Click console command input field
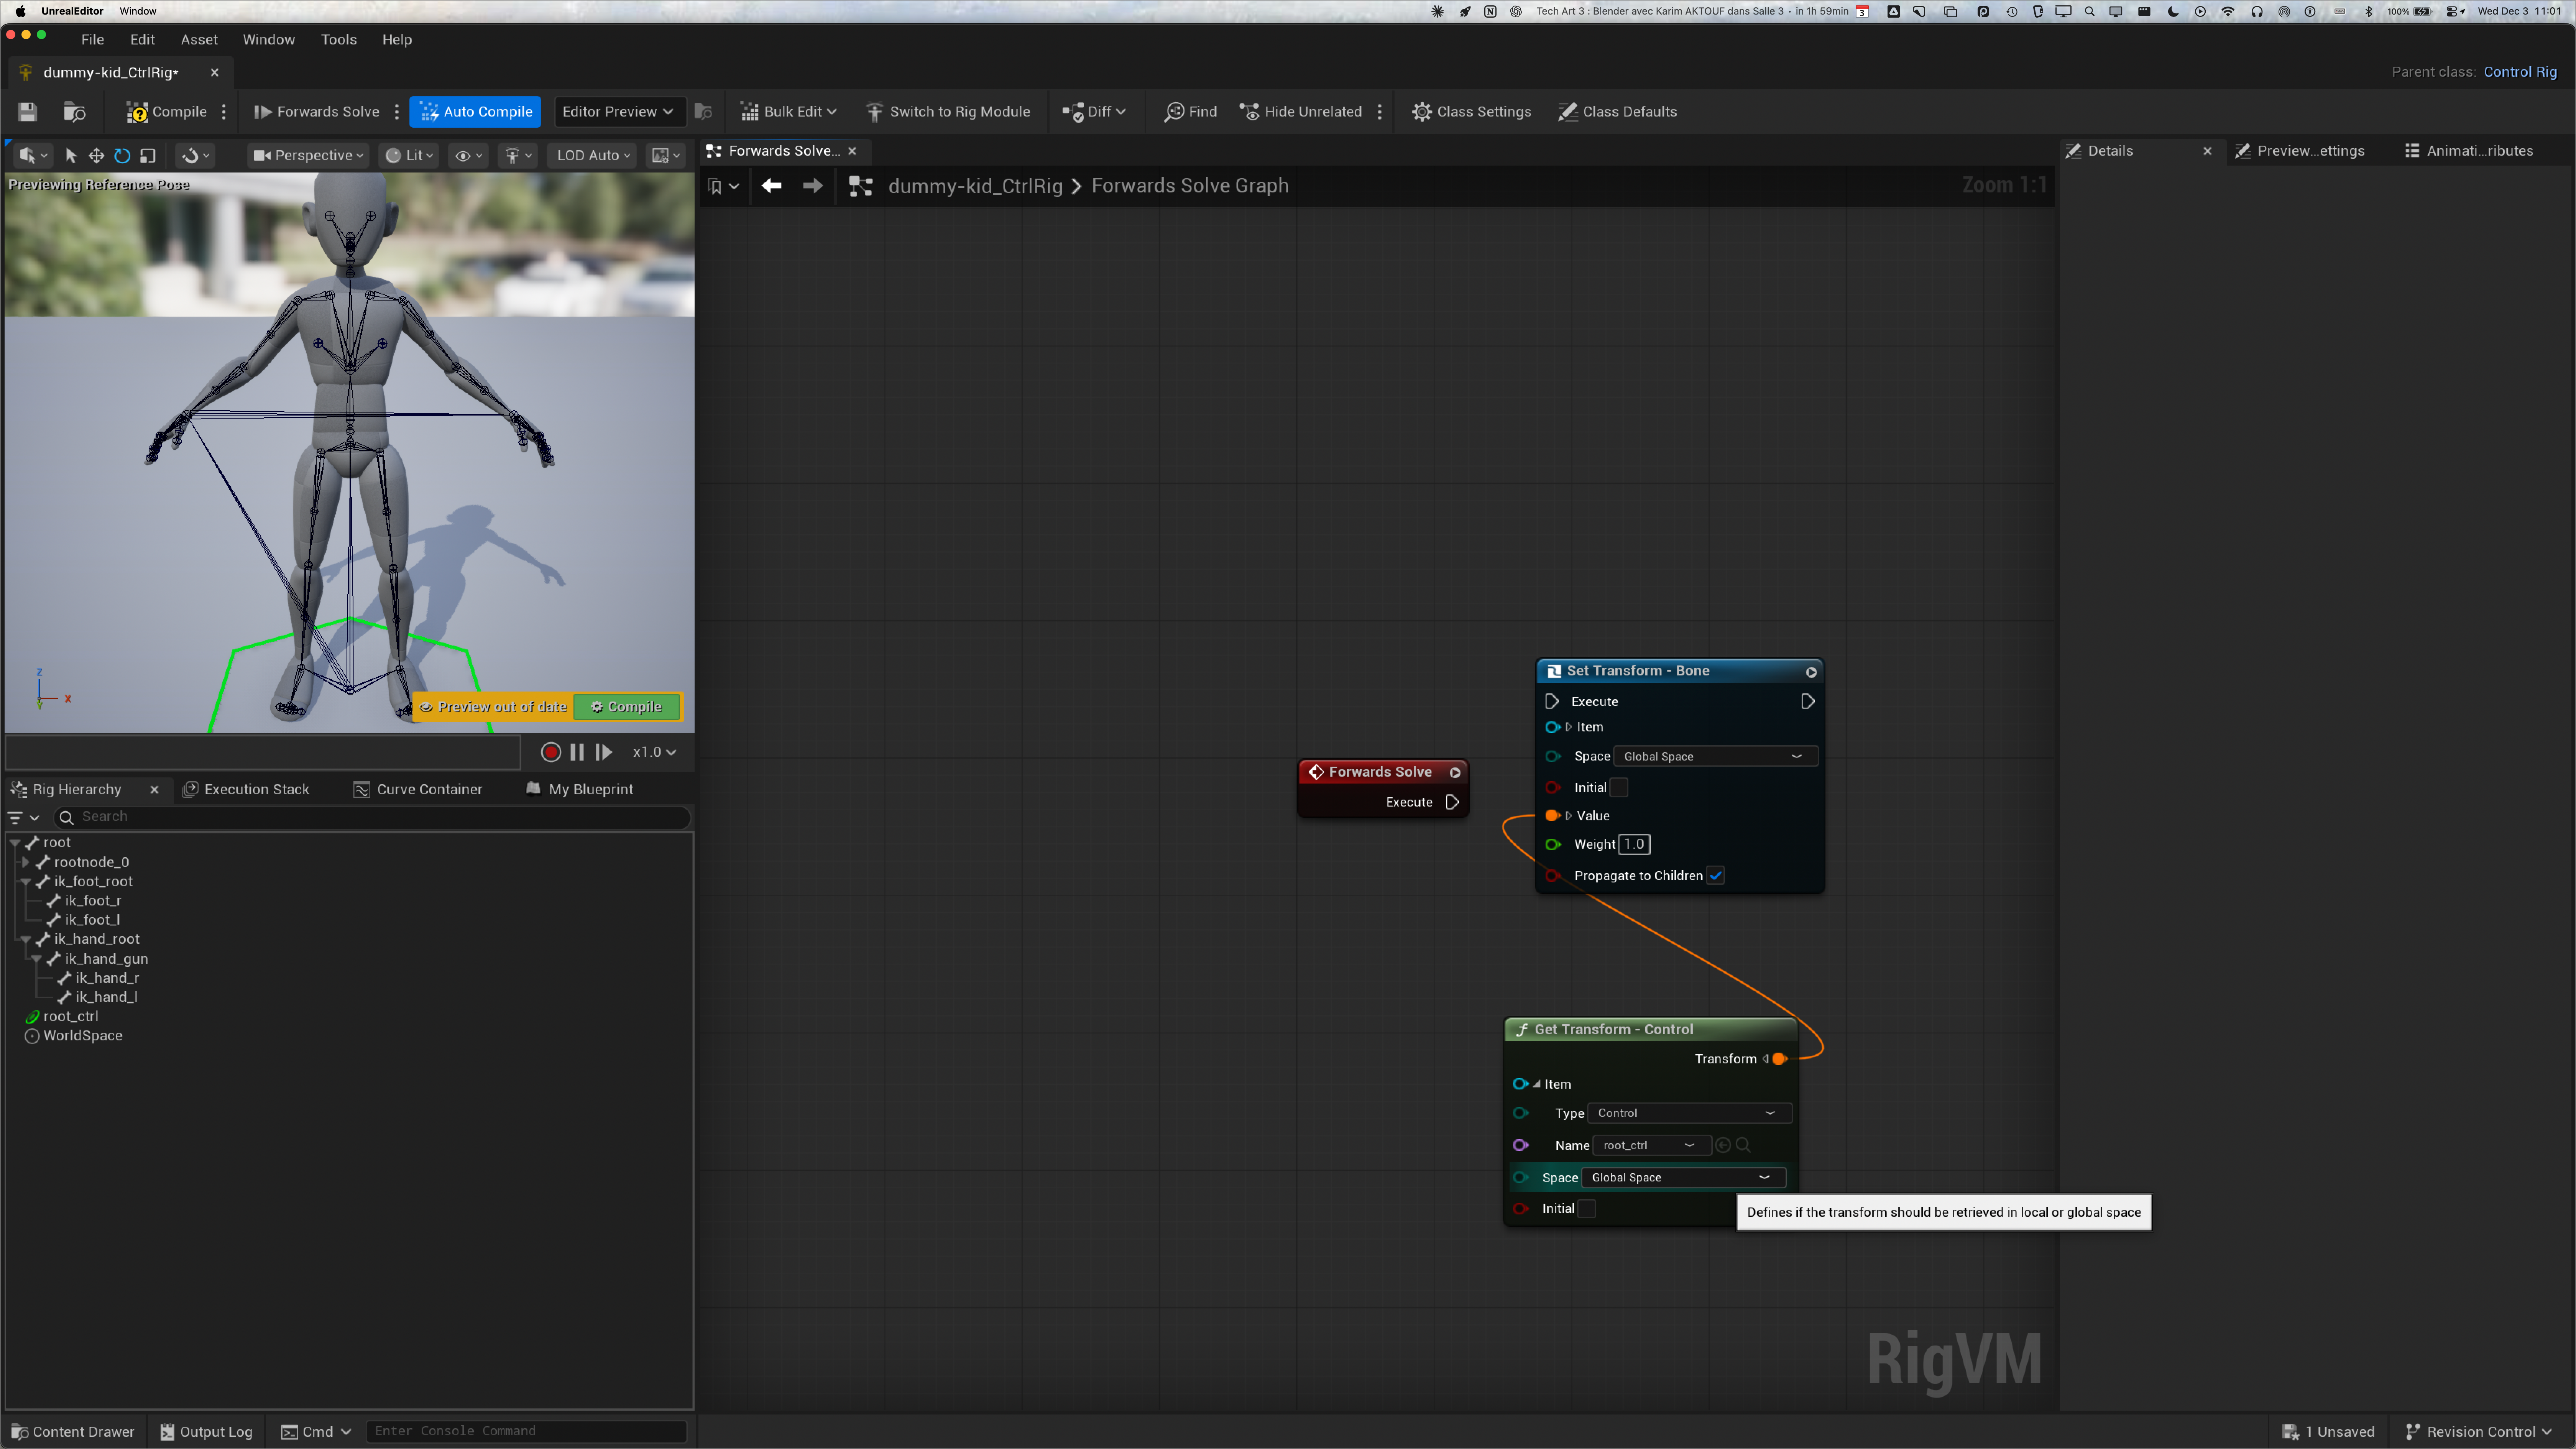 click(526, 1432)
